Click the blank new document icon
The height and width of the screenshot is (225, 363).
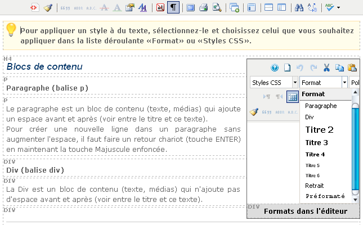pos(287,67)
